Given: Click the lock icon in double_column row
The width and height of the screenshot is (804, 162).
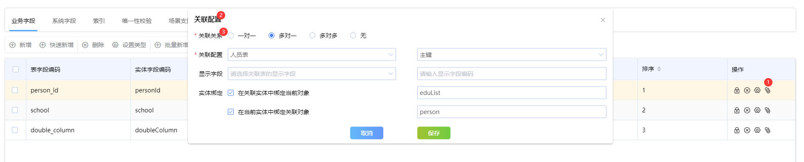Looking at the screenshot, I should (x=737, y=130).
